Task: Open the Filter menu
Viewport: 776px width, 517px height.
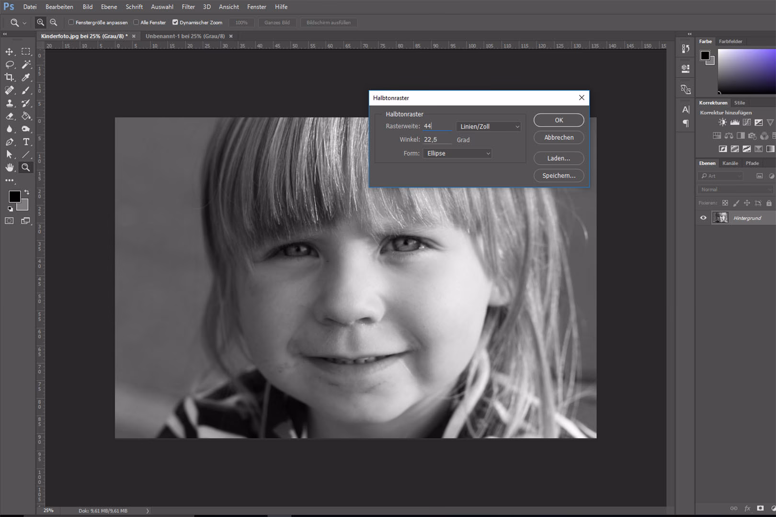Action: click(188, 7)
